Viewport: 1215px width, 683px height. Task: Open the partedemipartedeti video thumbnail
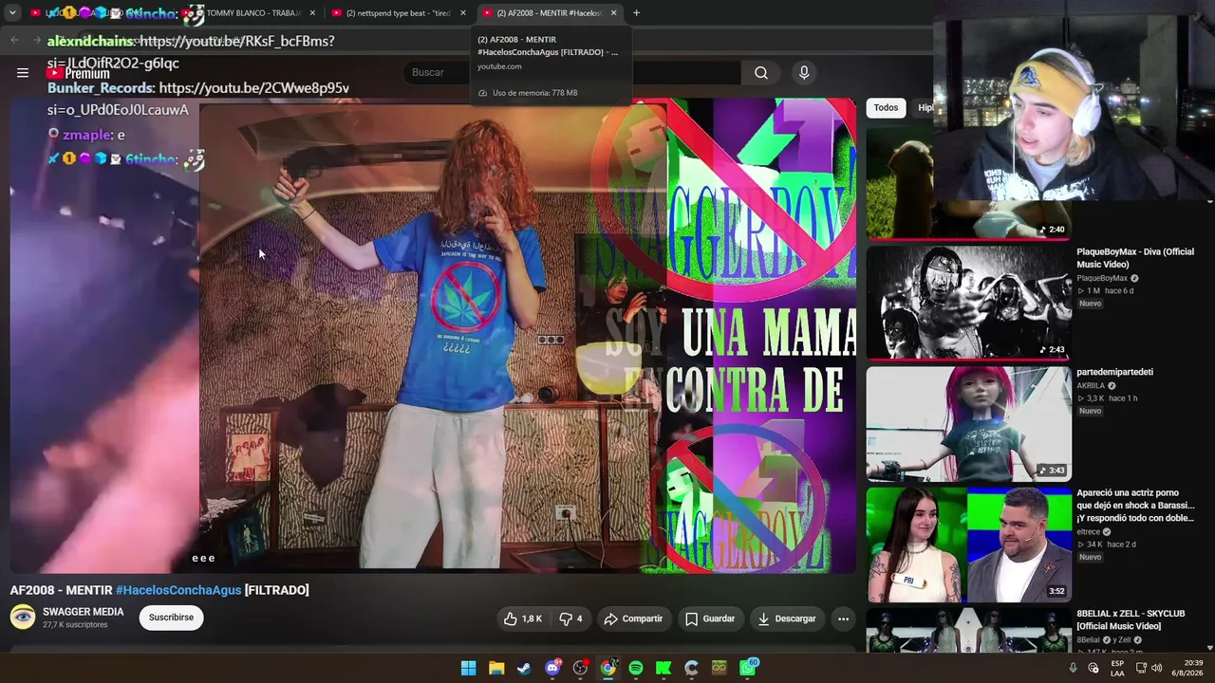[968, 423]
